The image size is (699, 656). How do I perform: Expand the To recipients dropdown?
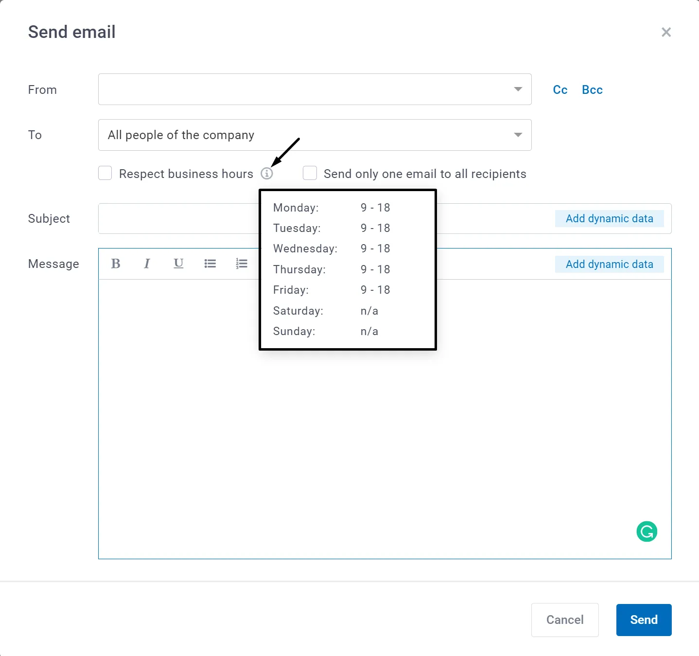(x=315, y=135)
